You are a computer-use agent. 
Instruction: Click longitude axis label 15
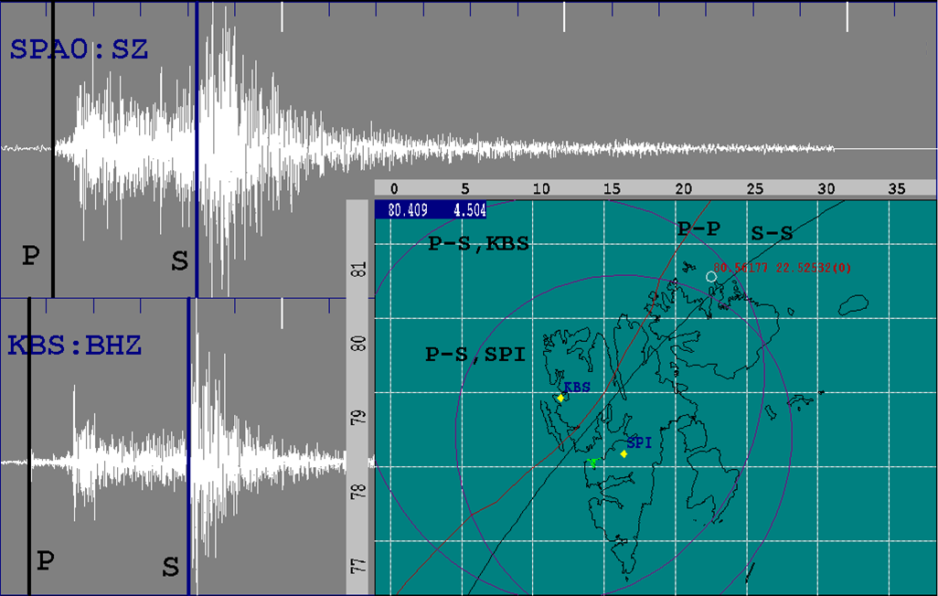pyautogui.click(x=612, y=188)
